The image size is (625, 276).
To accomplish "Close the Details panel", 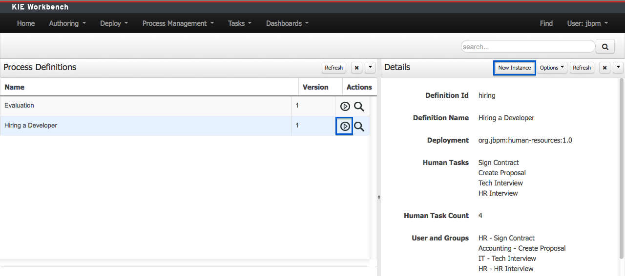I will coord(604,68).
